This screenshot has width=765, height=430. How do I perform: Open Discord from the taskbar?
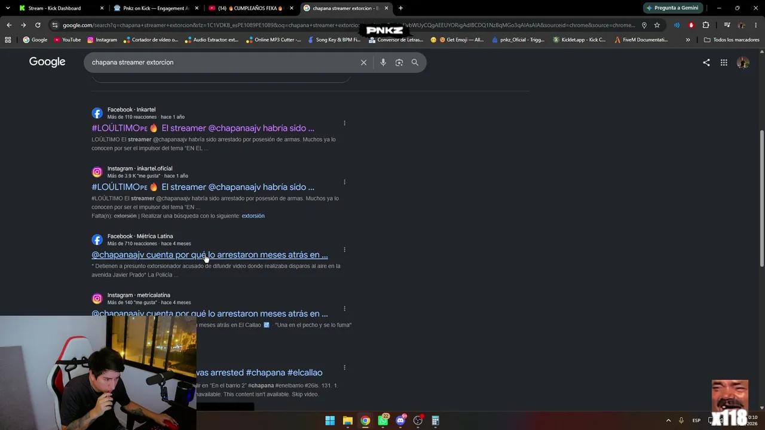click(x=400, y=420)
